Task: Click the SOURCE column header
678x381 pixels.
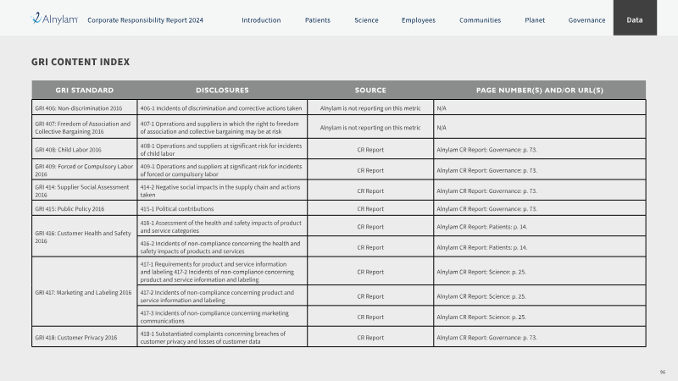Action: pyautogui.click(x=370, y=90)
